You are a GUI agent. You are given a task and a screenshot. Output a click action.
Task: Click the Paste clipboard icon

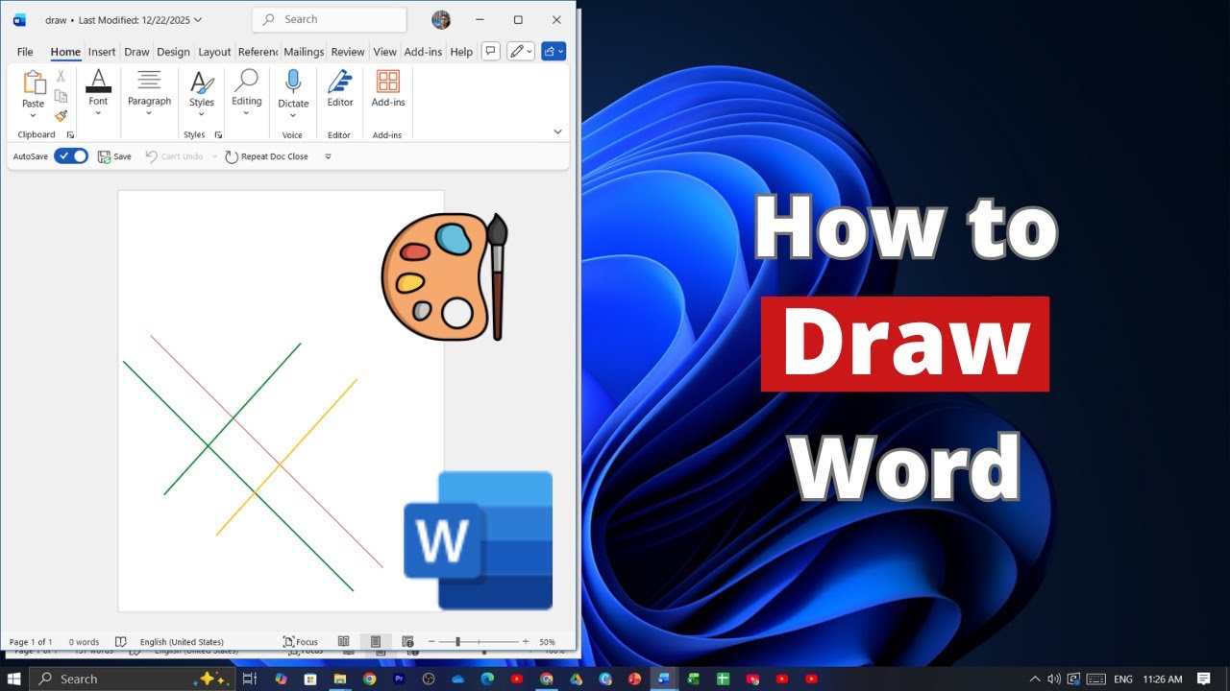click(x=34, y=83)
